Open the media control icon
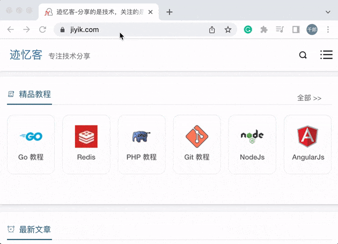This screenshot has width=338, height=244. tap(280, 29)
